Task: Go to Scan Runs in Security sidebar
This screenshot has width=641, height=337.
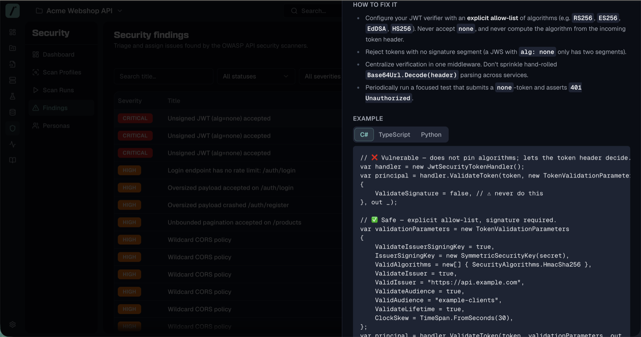Action: [61, 90]
